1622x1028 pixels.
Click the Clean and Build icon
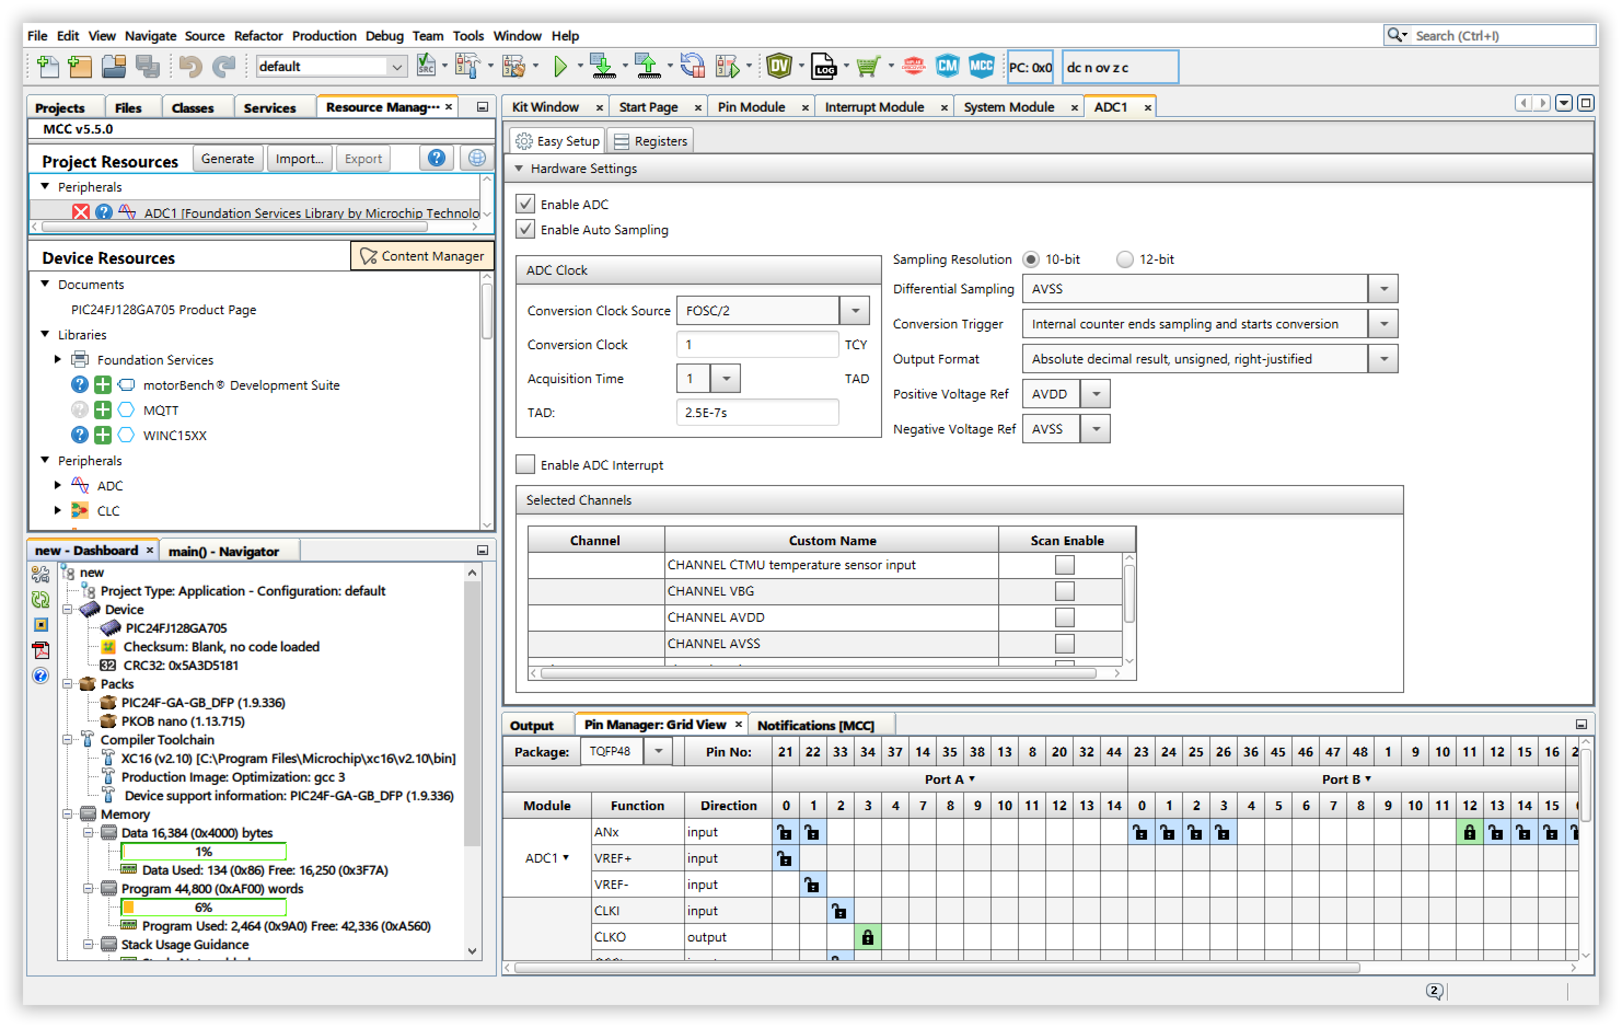coord(513,67)
